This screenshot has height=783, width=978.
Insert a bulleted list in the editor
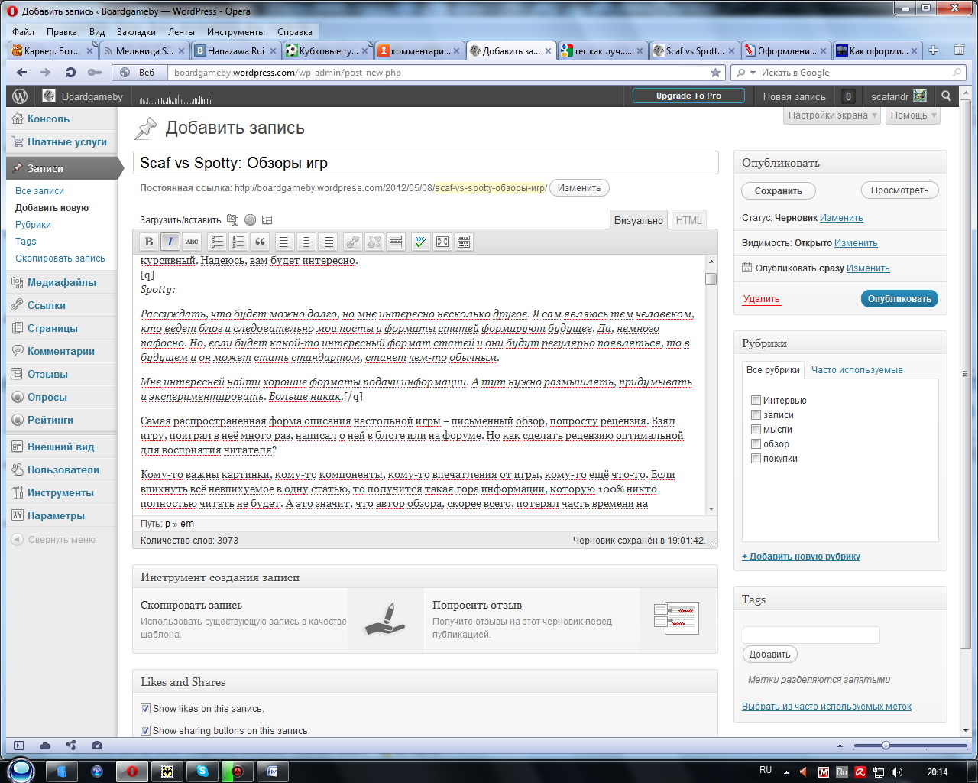click(x=217, y=242)
